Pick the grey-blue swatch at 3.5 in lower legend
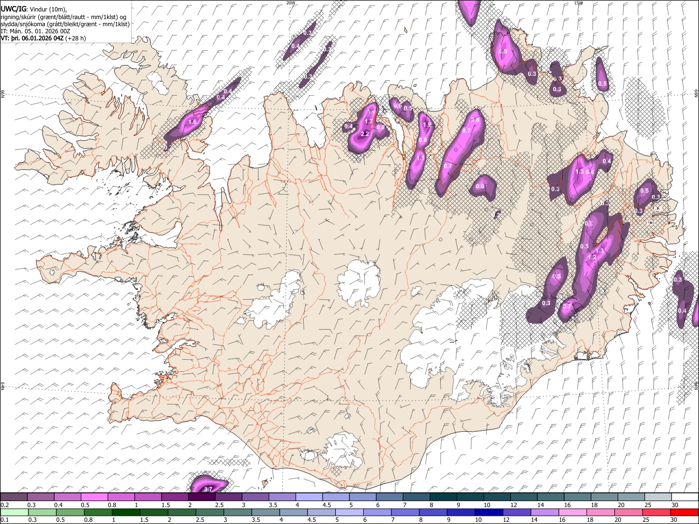The height and width of the screenshot is (524, 699). (265, 512)
